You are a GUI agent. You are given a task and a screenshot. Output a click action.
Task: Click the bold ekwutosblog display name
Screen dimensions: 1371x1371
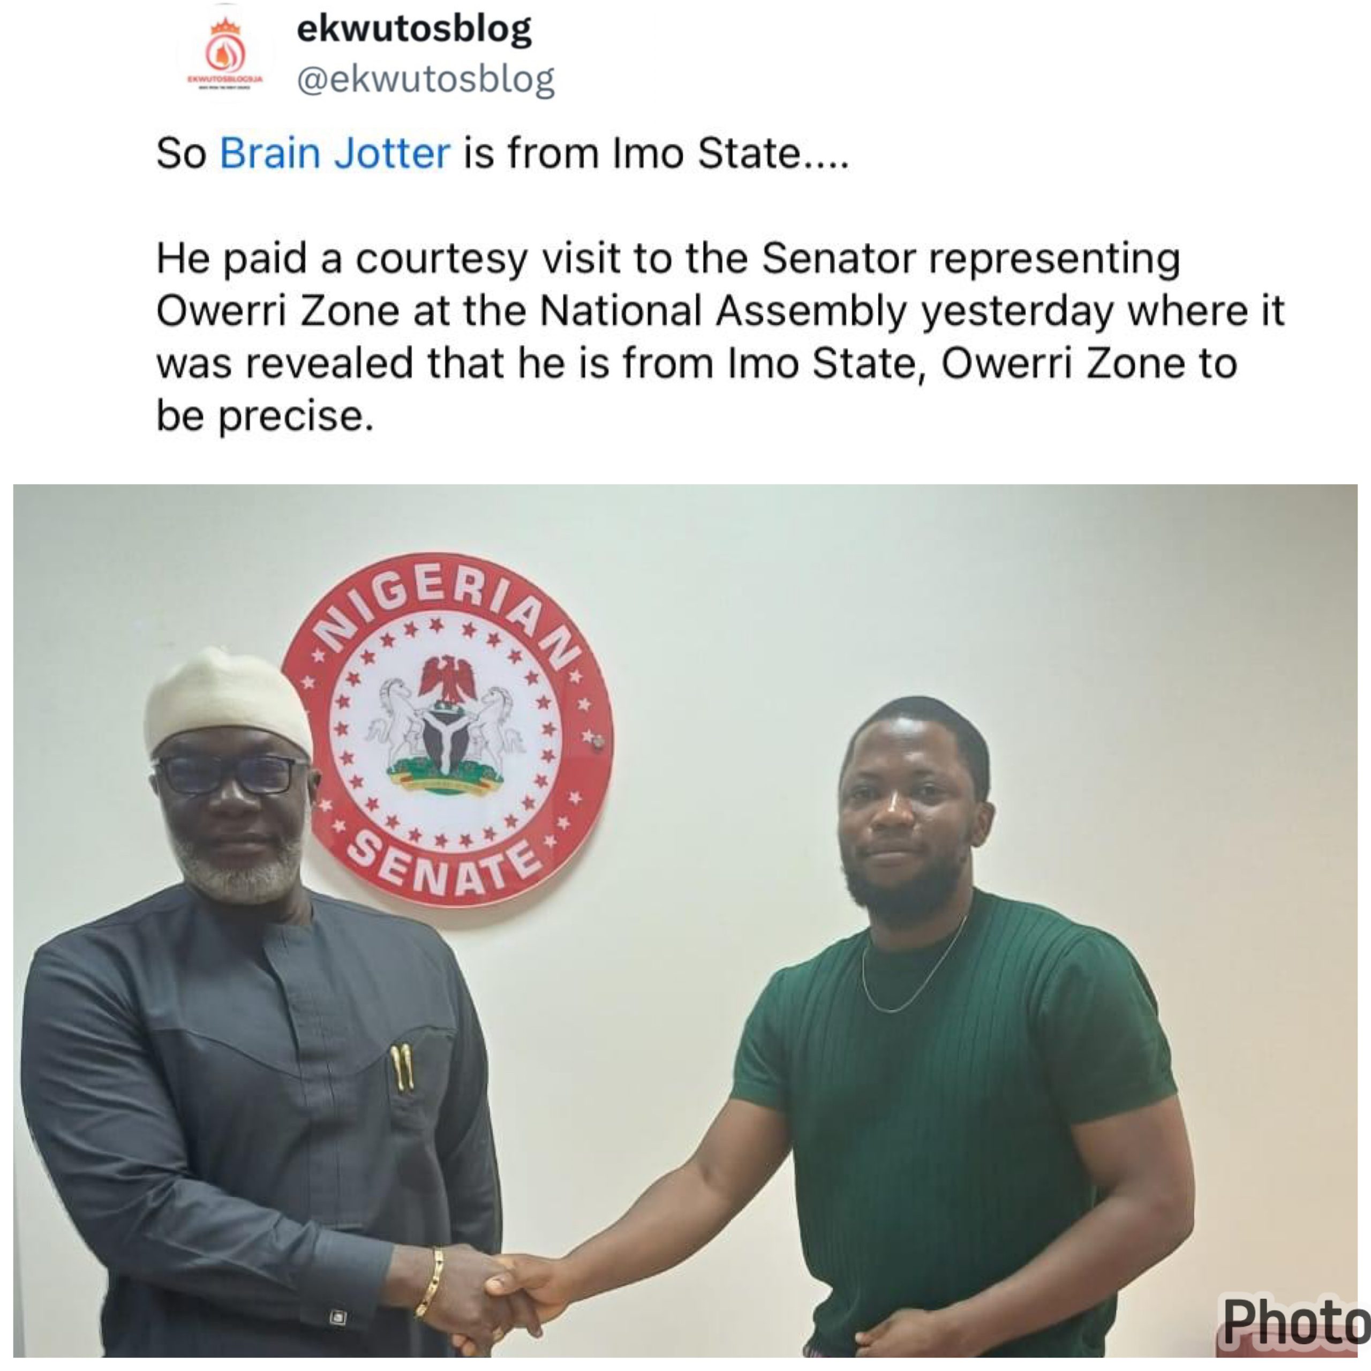pyautogui.click(x=414, y=30)
